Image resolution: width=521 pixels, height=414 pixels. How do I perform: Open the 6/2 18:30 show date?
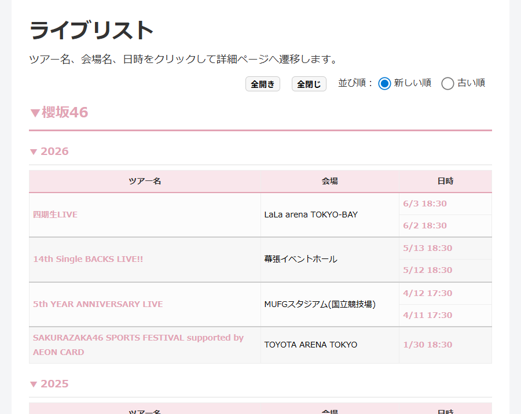pyautogui.click(x=425, y=226)
